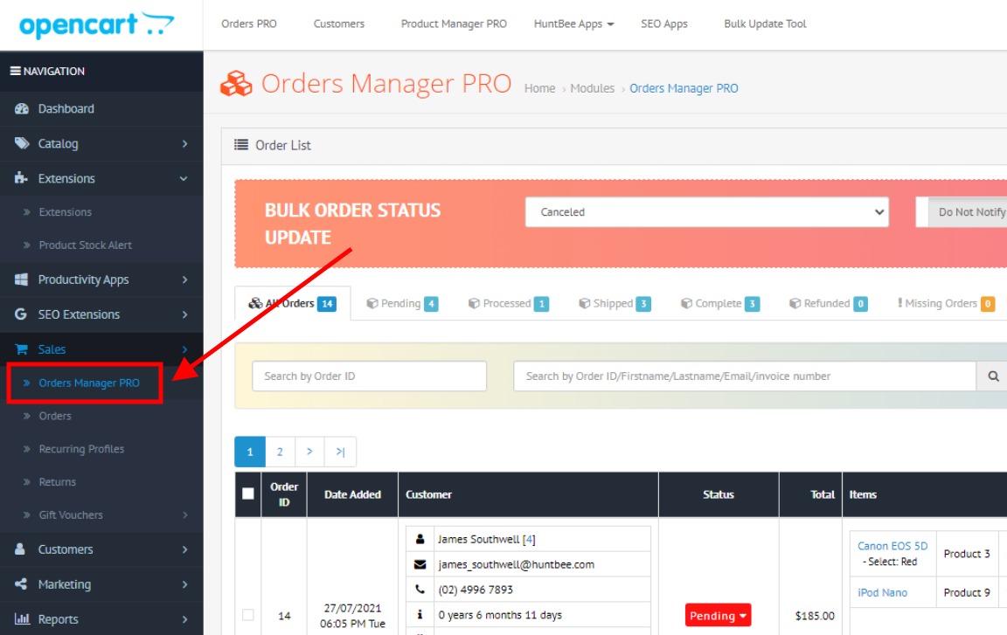
Task: Select page 1 in pagination
Action: 250,452
